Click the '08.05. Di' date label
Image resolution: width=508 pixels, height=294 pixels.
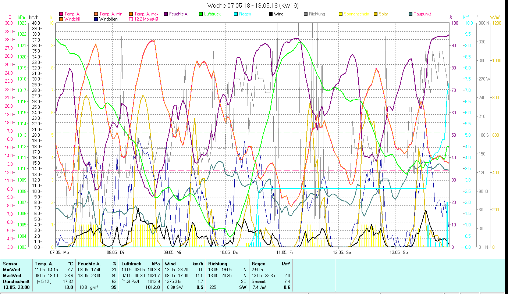115,252
